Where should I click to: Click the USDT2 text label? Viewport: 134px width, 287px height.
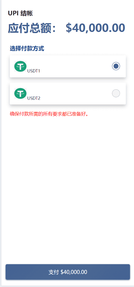[34, 98]
